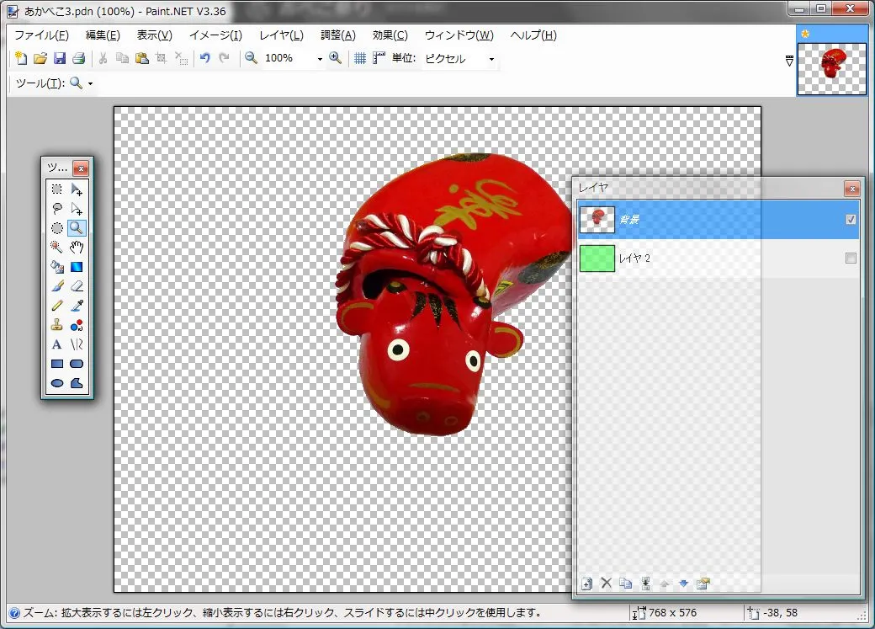Screen dimensions: 875x629
Task: Activate the Clone Stamp tool
Action: point(57,325)
